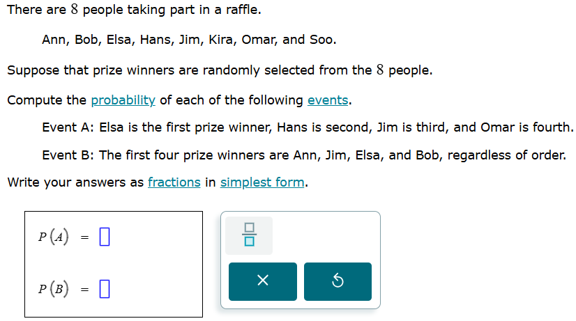Insert a fraction template from the palette

(x=249, y=235)
